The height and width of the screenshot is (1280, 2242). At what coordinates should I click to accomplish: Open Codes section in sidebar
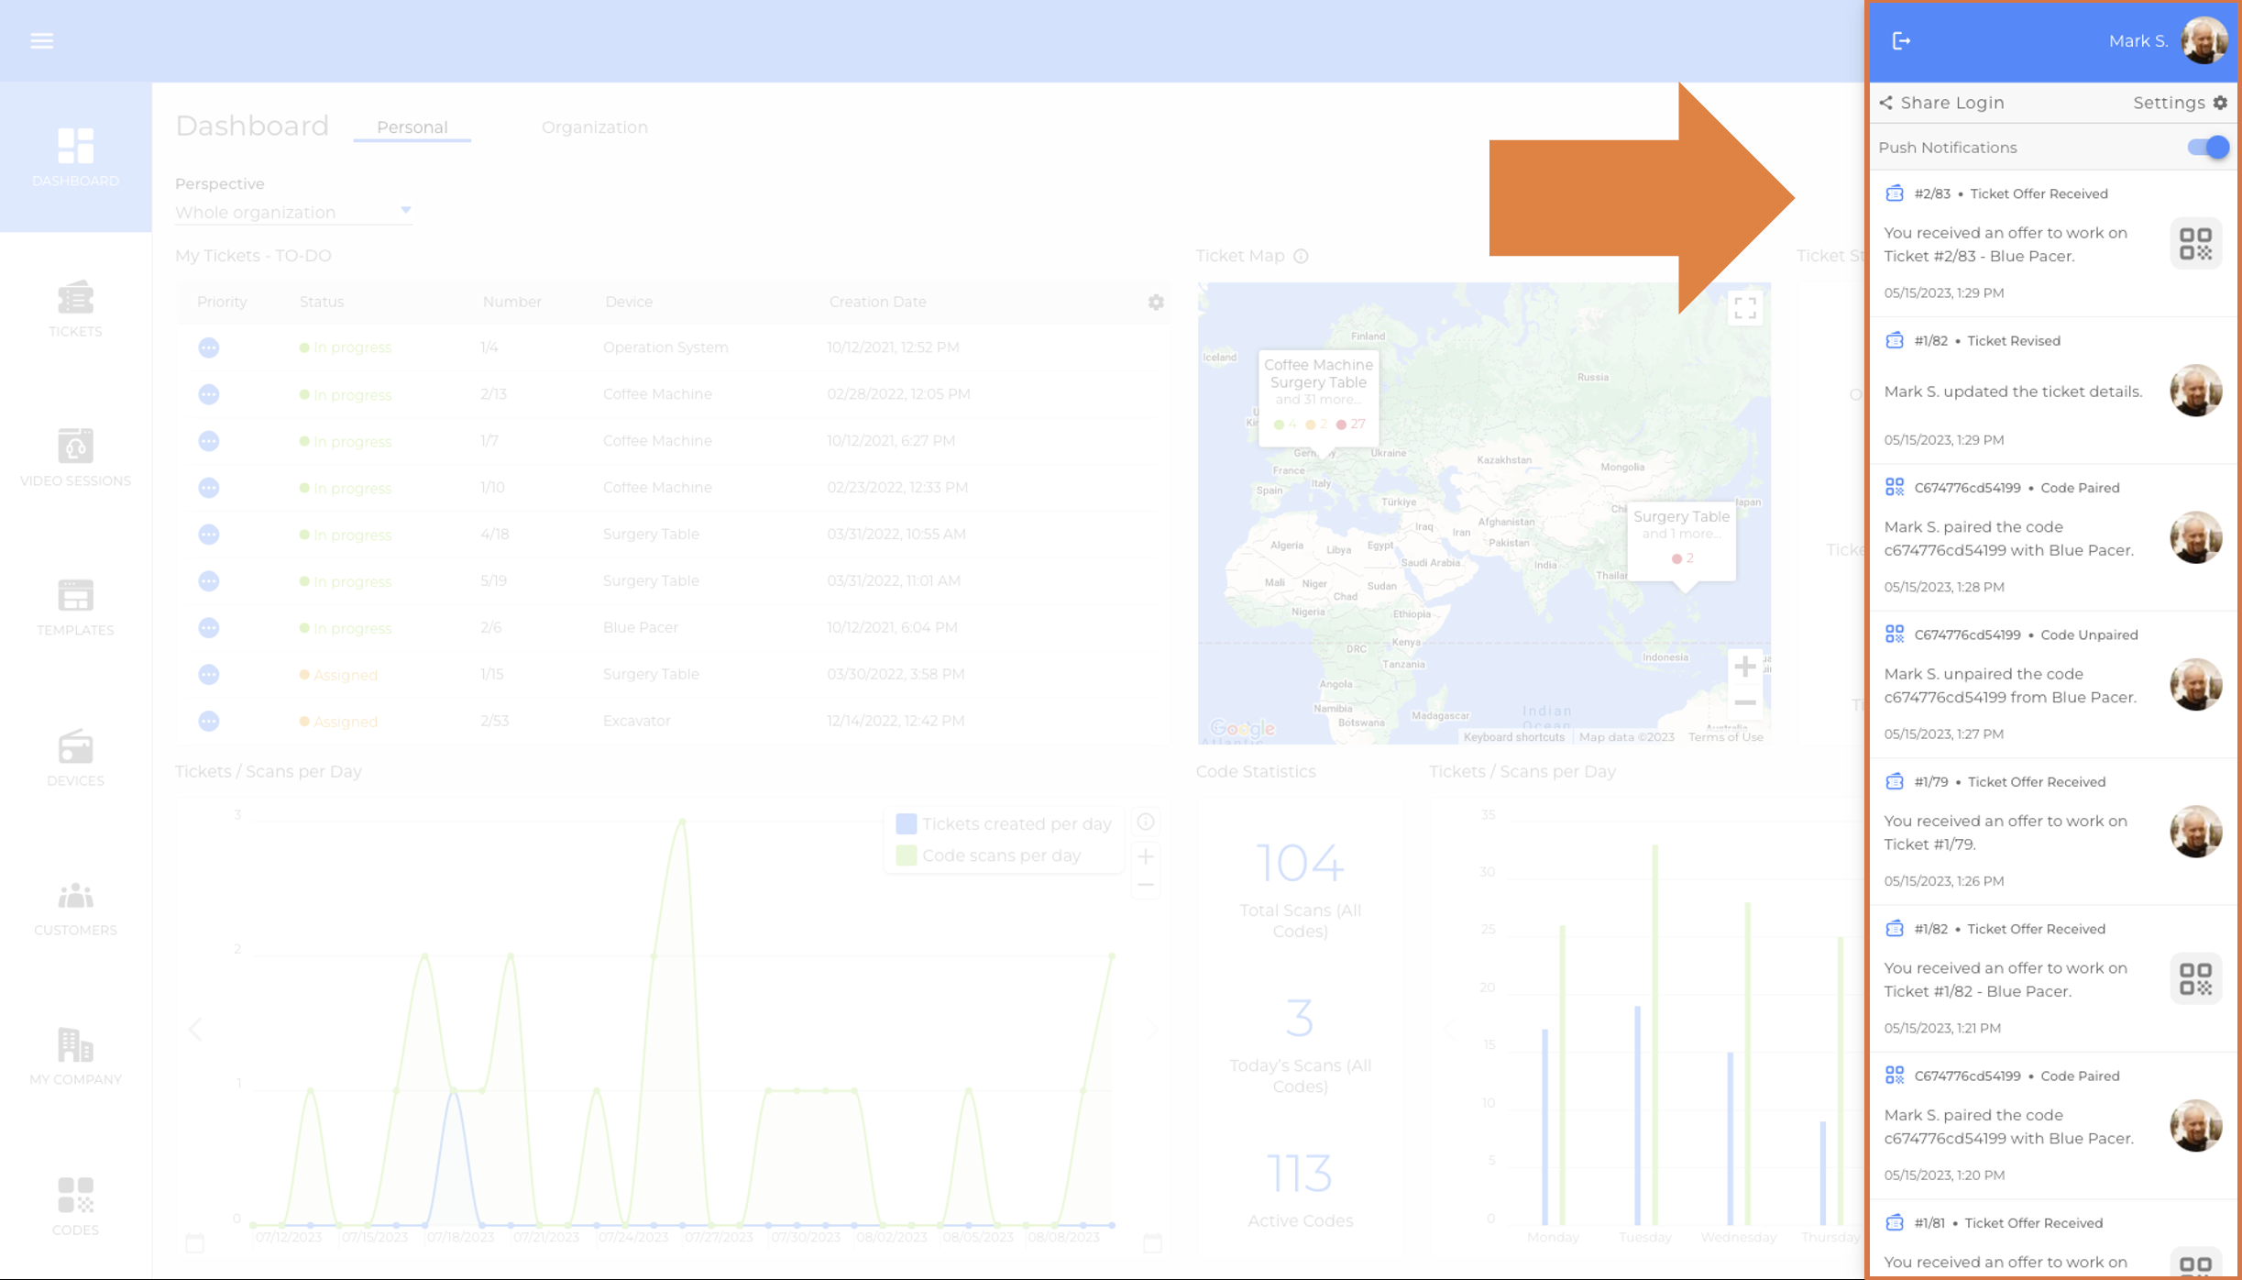[75, 1207]
